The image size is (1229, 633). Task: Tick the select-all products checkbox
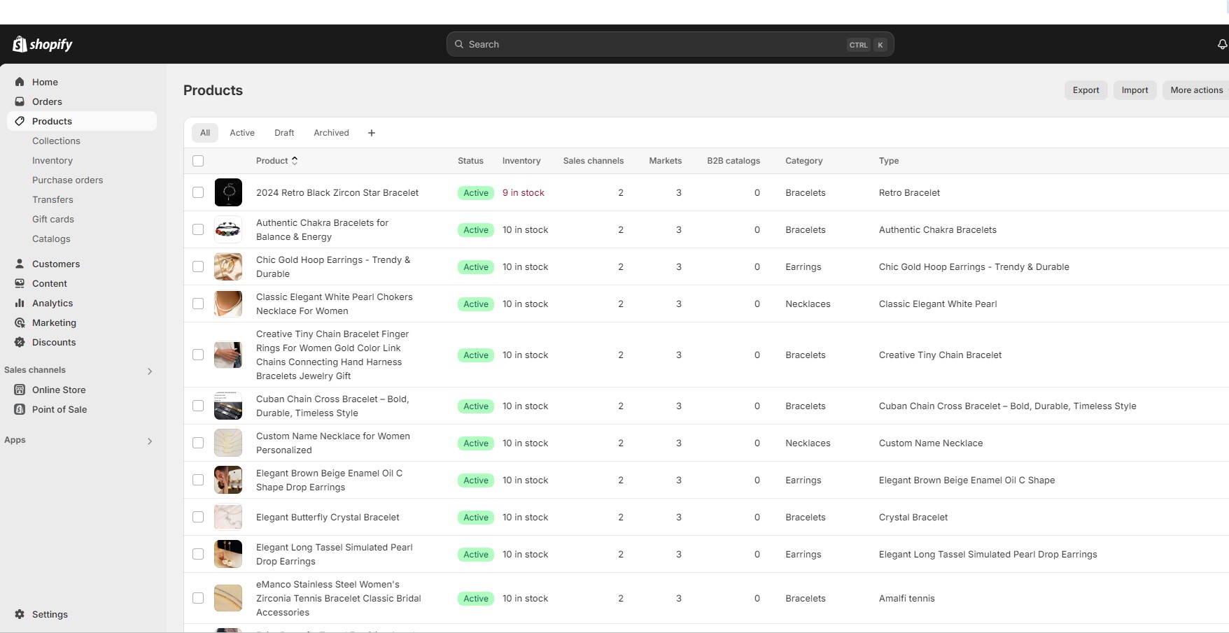[198, 161]
